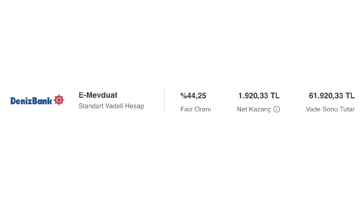The width and height of the screenshot is (363, 204).
Task: Open the E-Mevduat product title
Action: point(98,95)
